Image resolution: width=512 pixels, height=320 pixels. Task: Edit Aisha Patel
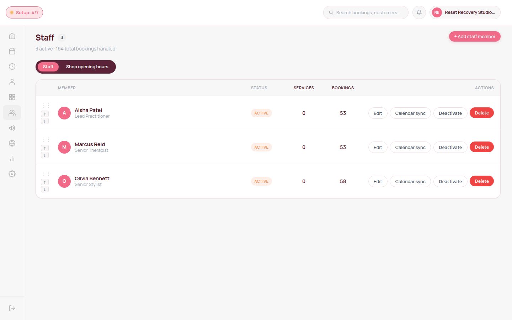[378, 113]
